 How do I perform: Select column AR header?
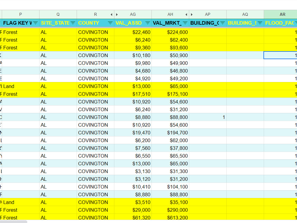tap(281, 14)
